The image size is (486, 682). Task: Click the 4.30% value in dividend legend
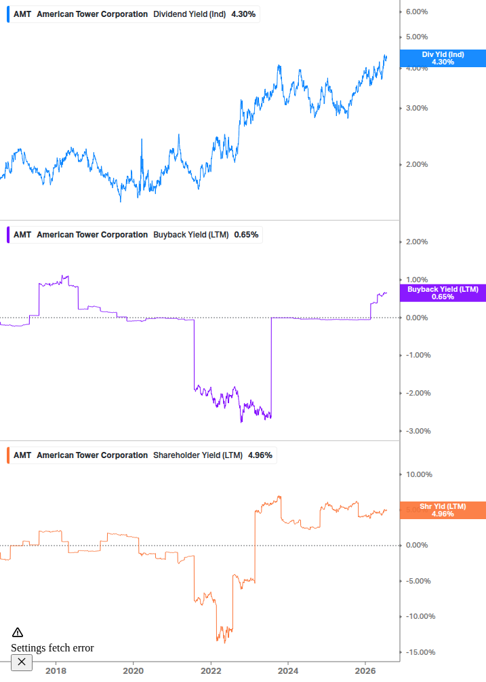[243, 14]
